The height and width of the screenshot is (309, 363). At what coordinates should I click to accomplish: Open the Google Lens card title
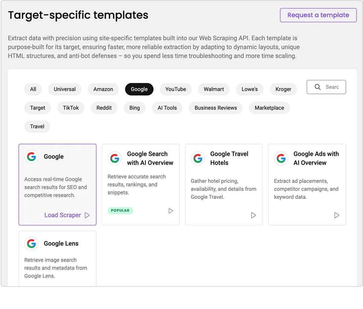coord(61,244)
